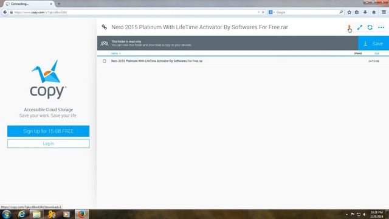Screen dimensions: 389x219
Task: Click the address bar URL field
Action: click(x=134, y=12)
